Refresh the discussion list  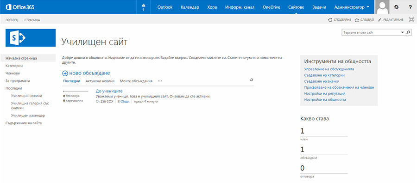point(252,79)
